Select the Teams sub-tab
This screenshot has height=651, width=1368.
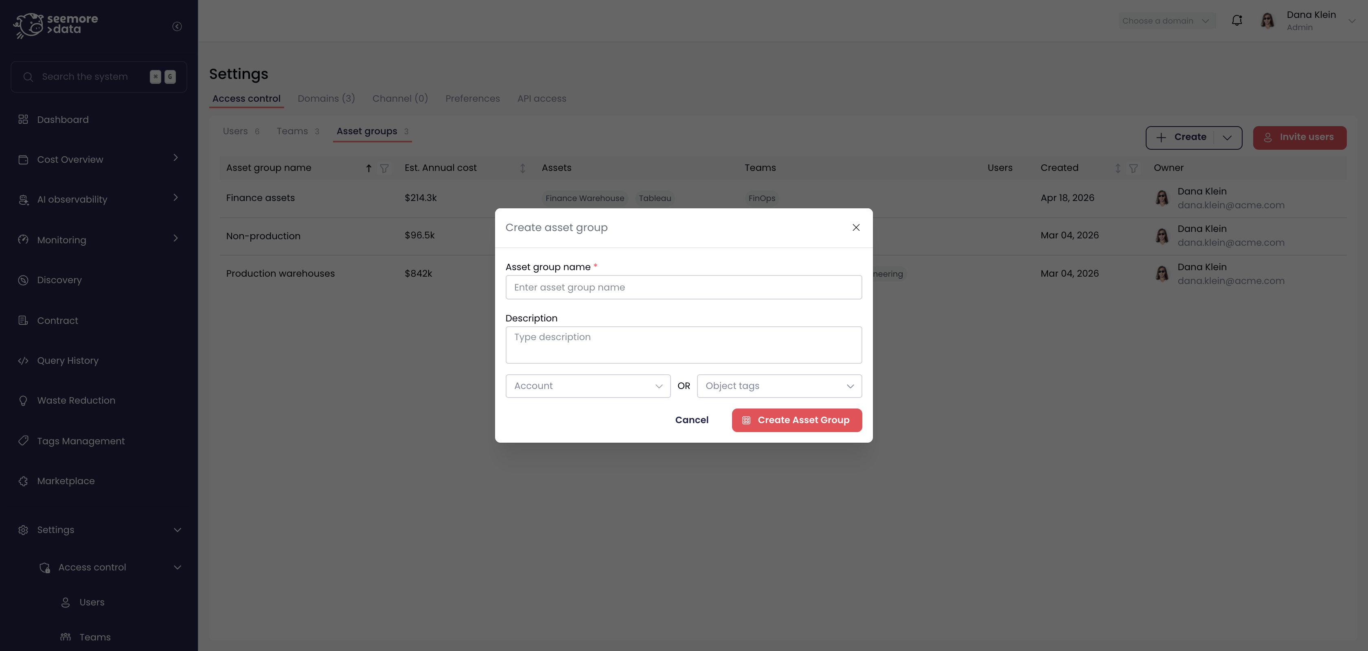coord(298,131)
